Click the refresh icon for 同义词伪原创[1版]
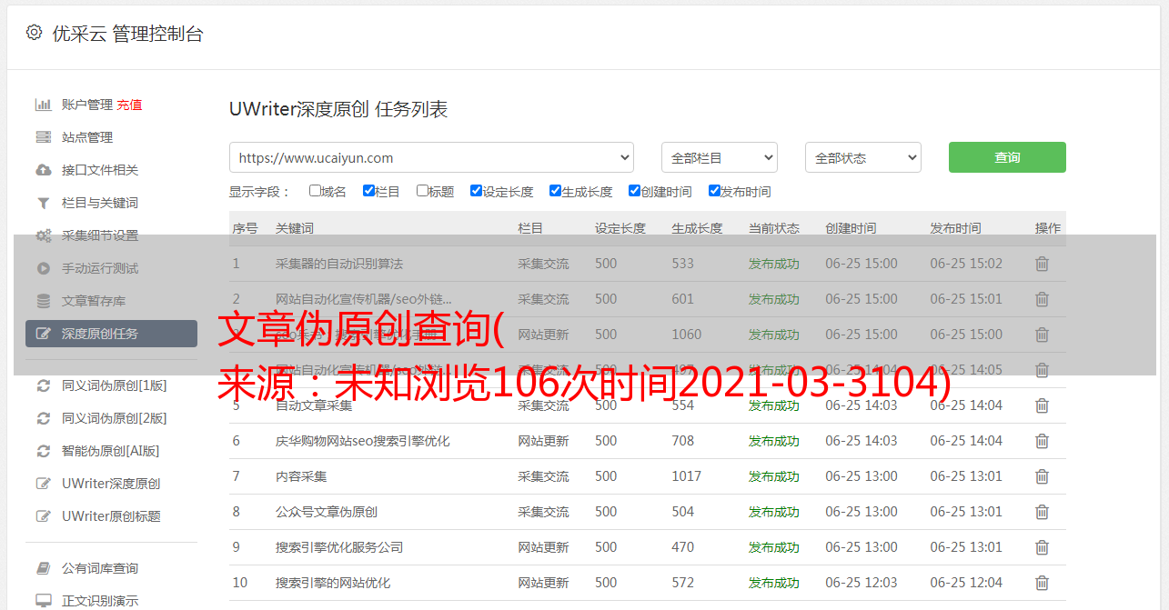Image resolution: width=1169 pixels, height=610 pixels. tap(43, 385)
